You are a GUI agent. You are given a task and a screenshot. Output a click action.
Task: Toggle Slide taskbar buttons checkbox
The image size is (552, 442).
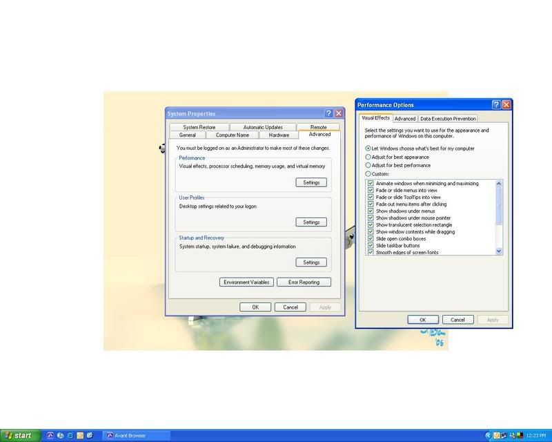tap(371, 245)
